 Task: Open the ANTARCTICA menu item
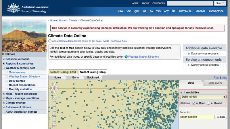click(216, 11)
